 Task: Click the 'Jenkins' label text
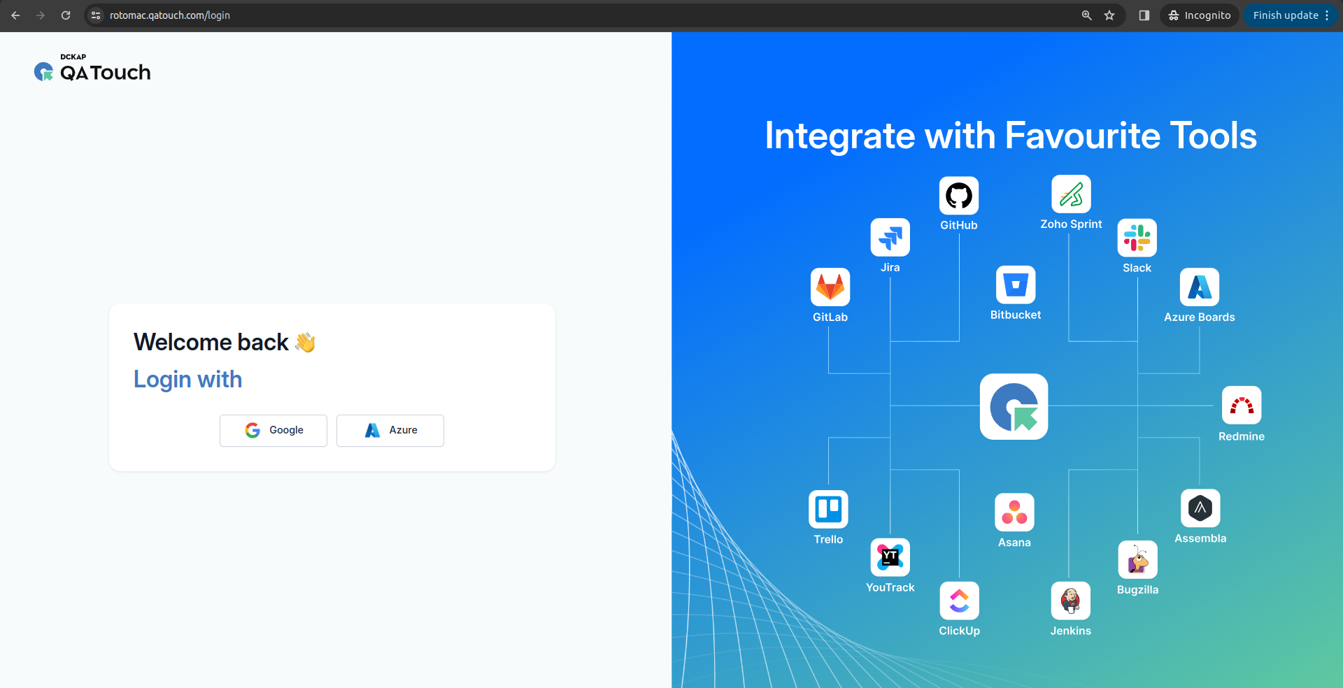1071,631
